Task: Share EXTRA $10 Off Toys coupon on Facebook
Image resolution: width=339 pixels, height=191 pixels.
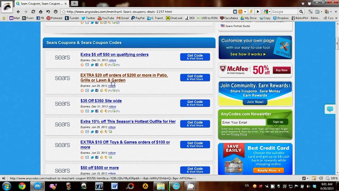Action: click(x=97, y=157)
